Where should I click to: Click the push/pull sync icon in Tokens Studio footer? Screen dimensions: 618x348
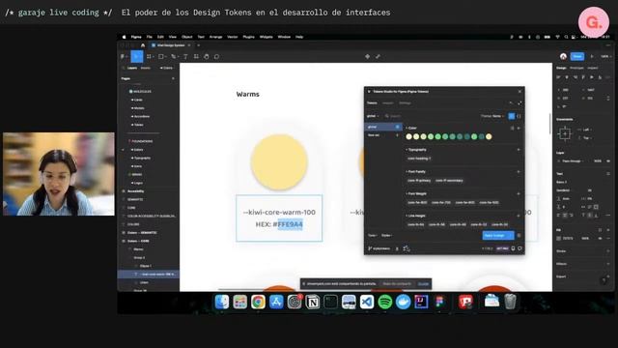tap(407, 248)
